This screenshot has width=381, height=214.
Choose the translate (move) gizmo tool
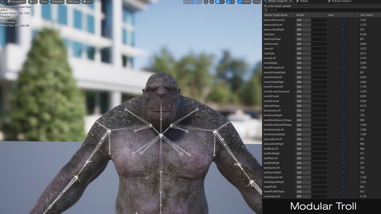pyautogui.click(x=190, y=2)
